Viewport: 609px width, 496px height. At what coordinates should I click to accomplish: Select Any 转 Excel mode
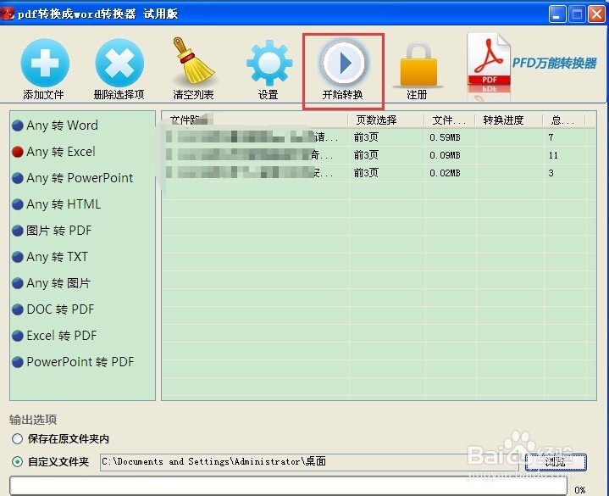coord(53,152)
